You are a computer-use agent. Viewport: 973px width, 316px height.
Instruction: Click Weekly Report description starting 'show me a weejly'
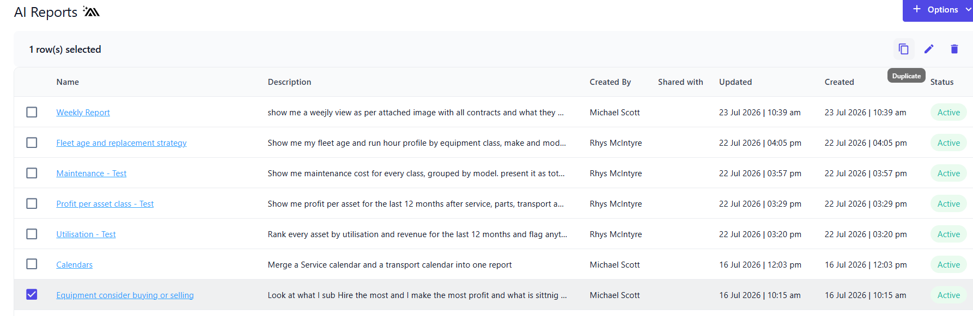click(416, 113)
